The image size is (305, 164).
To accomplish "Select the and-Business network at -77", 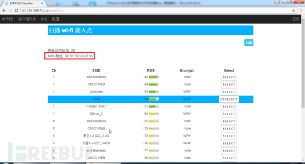I will (229, 151).
